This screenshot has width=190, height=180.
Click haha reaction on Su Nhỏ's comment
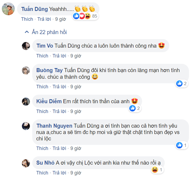pyautogui.click(x=155, y=170)
